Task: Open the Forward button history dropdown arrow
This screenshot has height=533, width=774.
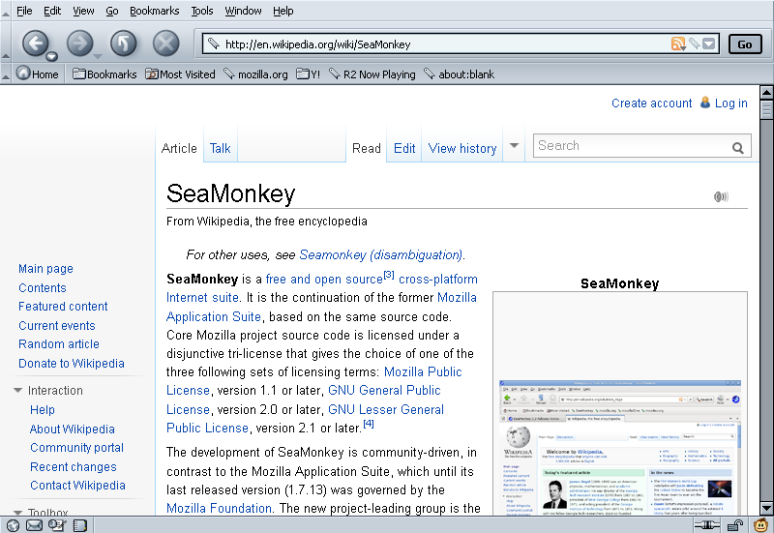Action: tap(98, 56)
